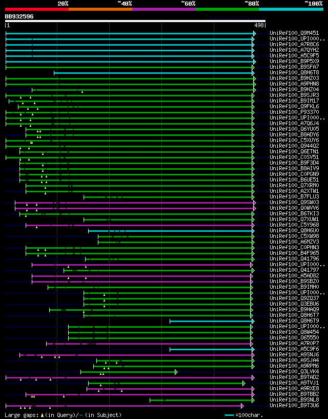Select the UniRef100_Q41796 label
Image resolution: width=328 pixels, height=419 pixels.
point(294,258)
